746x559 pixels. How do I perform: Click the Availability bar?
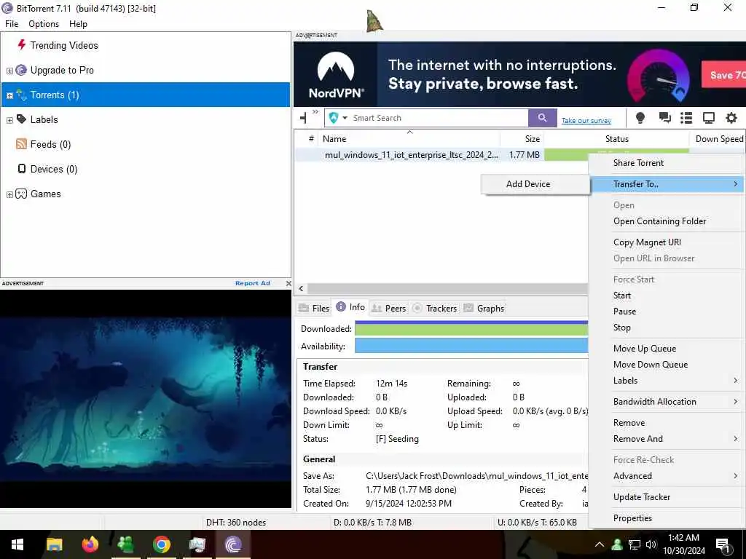tap(471, 346)
